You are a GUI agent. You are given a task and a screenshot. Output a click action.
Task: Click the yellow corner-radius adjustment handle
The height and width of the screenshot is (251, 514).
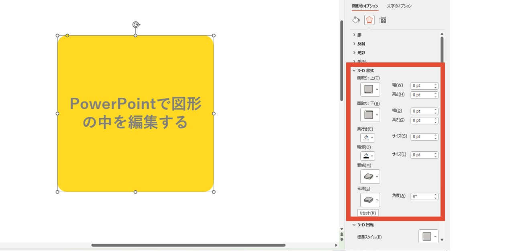coord(67,35)
